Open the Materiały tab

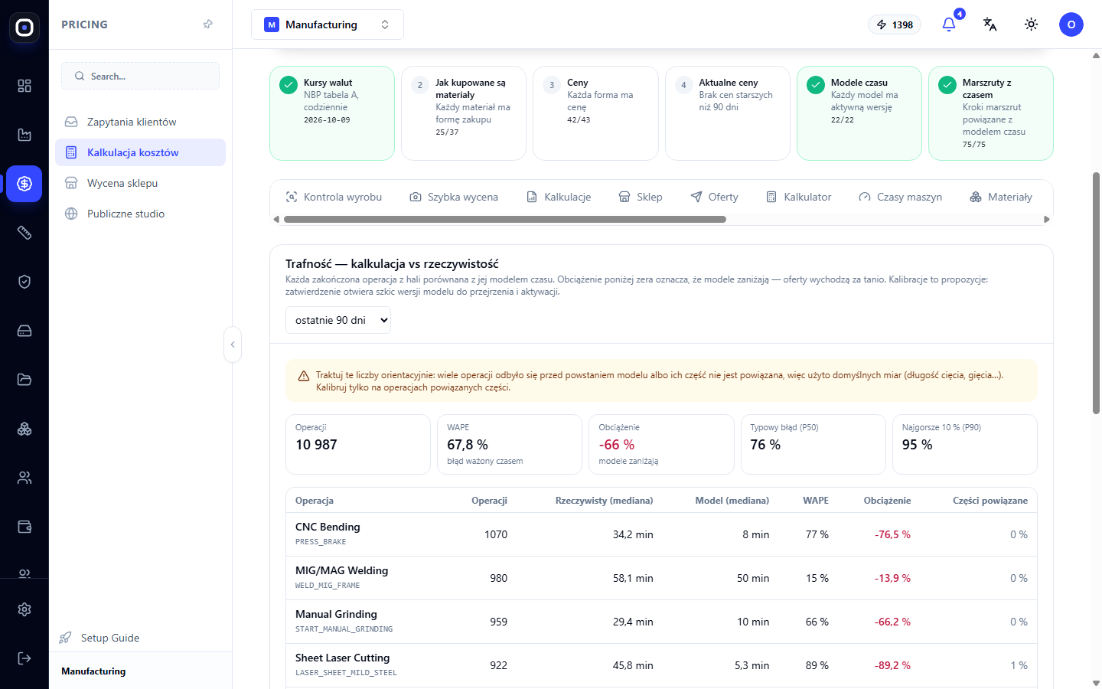(x=1001, y=197)
